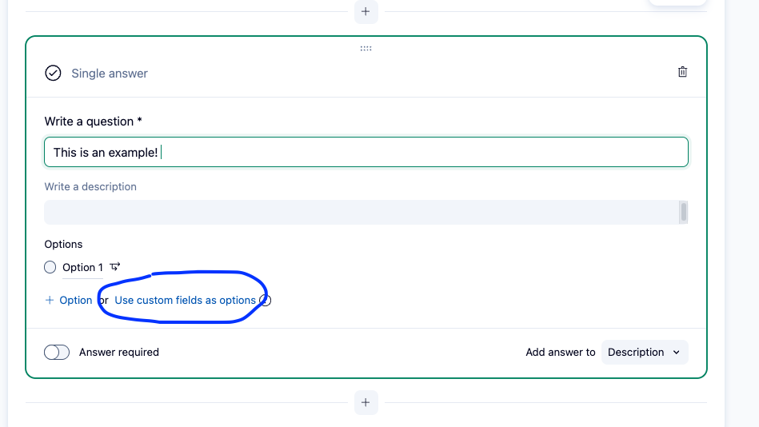The width and height of the screenshot is (759, 427).
Task: Click the "Answer required" label text
Action: point(119,352)
